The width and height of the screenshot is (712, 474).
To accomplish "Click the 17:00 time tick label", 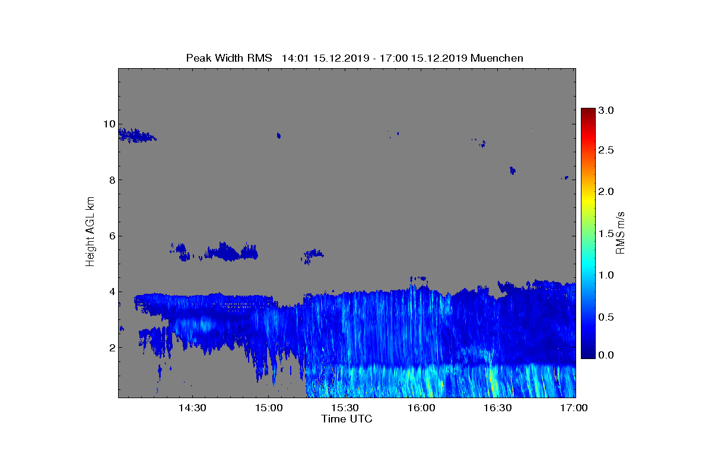I will point(573,408).
